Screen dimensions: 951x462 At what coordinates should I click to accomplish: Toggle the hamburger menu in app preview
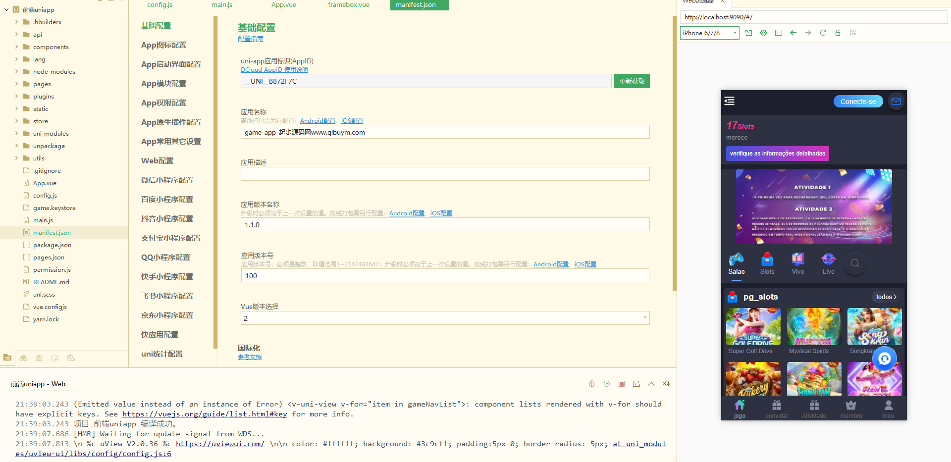tap(729, 101)
